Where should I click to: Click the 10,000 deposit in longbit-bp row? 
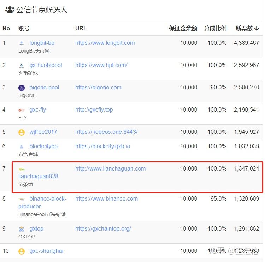click(x=189, y=43)
